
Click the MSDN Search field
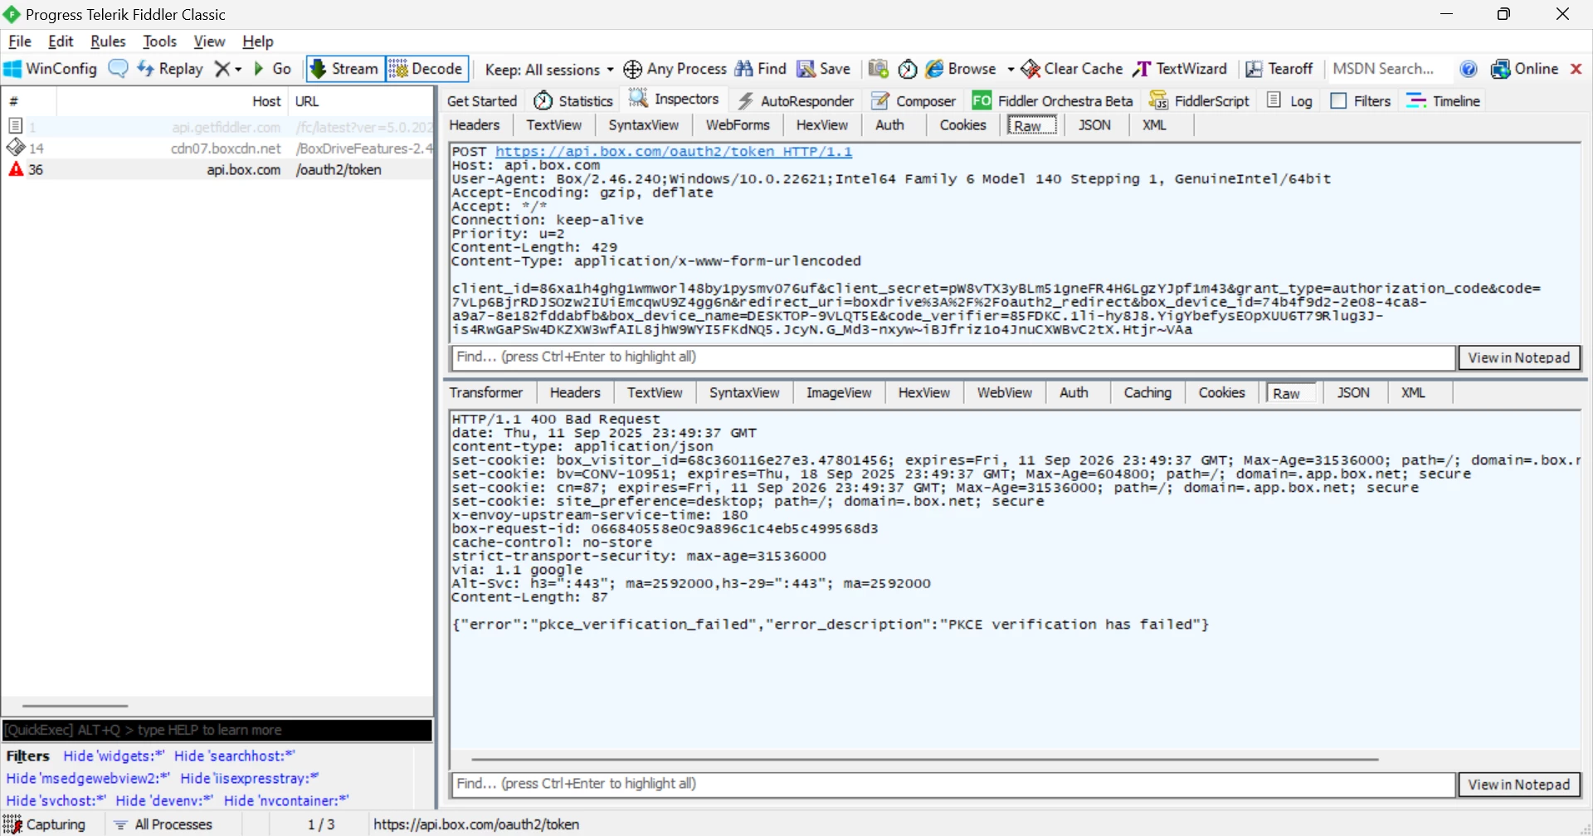point(1391,69)
